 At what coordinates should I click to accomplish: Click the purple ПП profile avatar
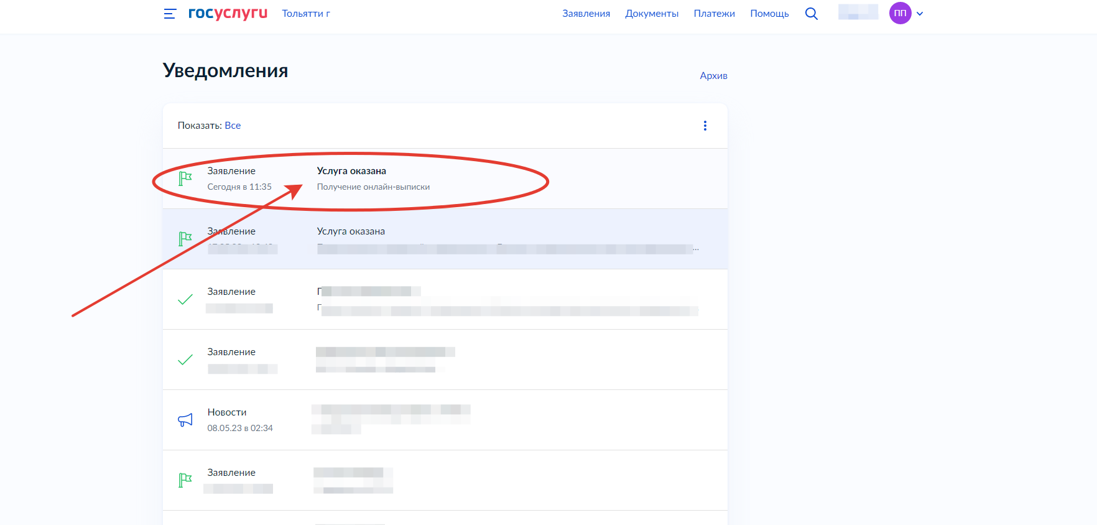pos(900,13)
